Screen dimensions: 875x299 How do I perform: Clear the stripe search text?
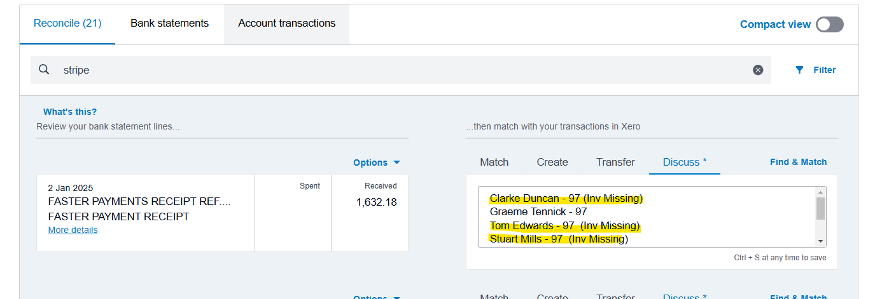757,70
